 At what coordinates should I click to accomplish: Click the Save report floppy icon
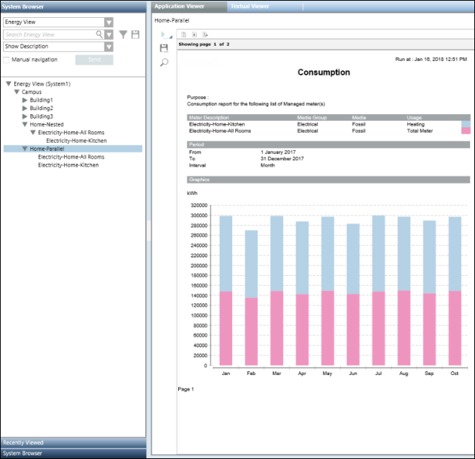coord(164,48)
